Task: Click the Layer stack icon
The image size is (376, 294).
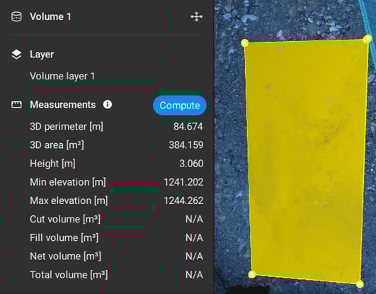Action: pos(16,55)
